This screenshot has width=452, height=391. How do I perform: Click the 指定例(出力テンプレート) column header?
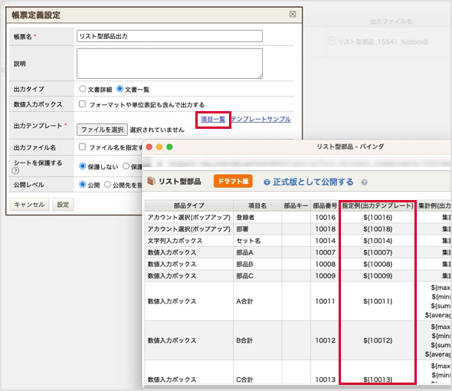pos(378,205)
